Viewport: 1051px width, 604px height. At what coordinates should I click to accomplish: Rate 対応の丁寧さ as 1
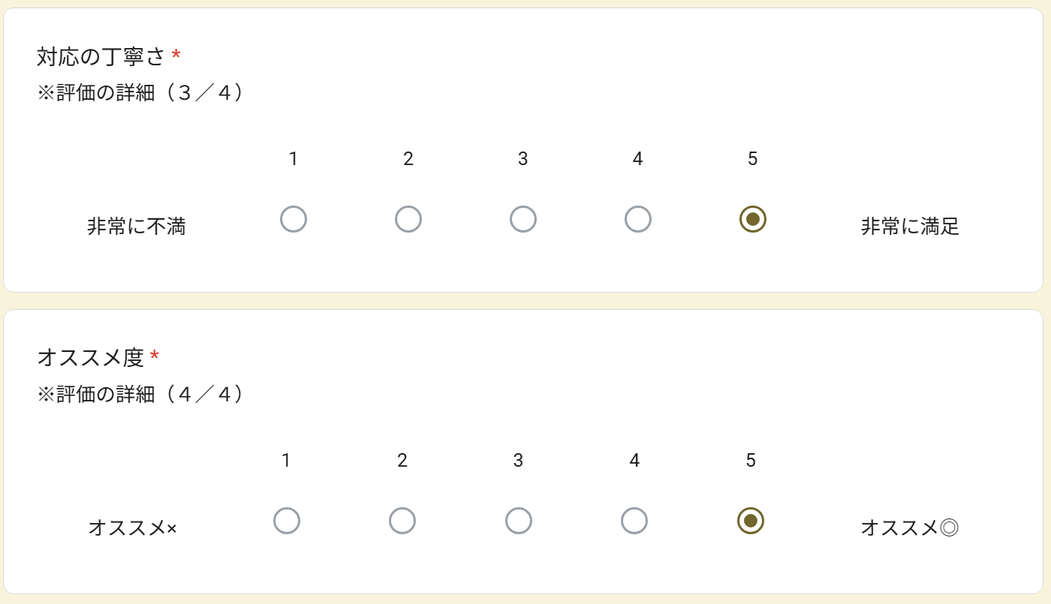point(294,220)
